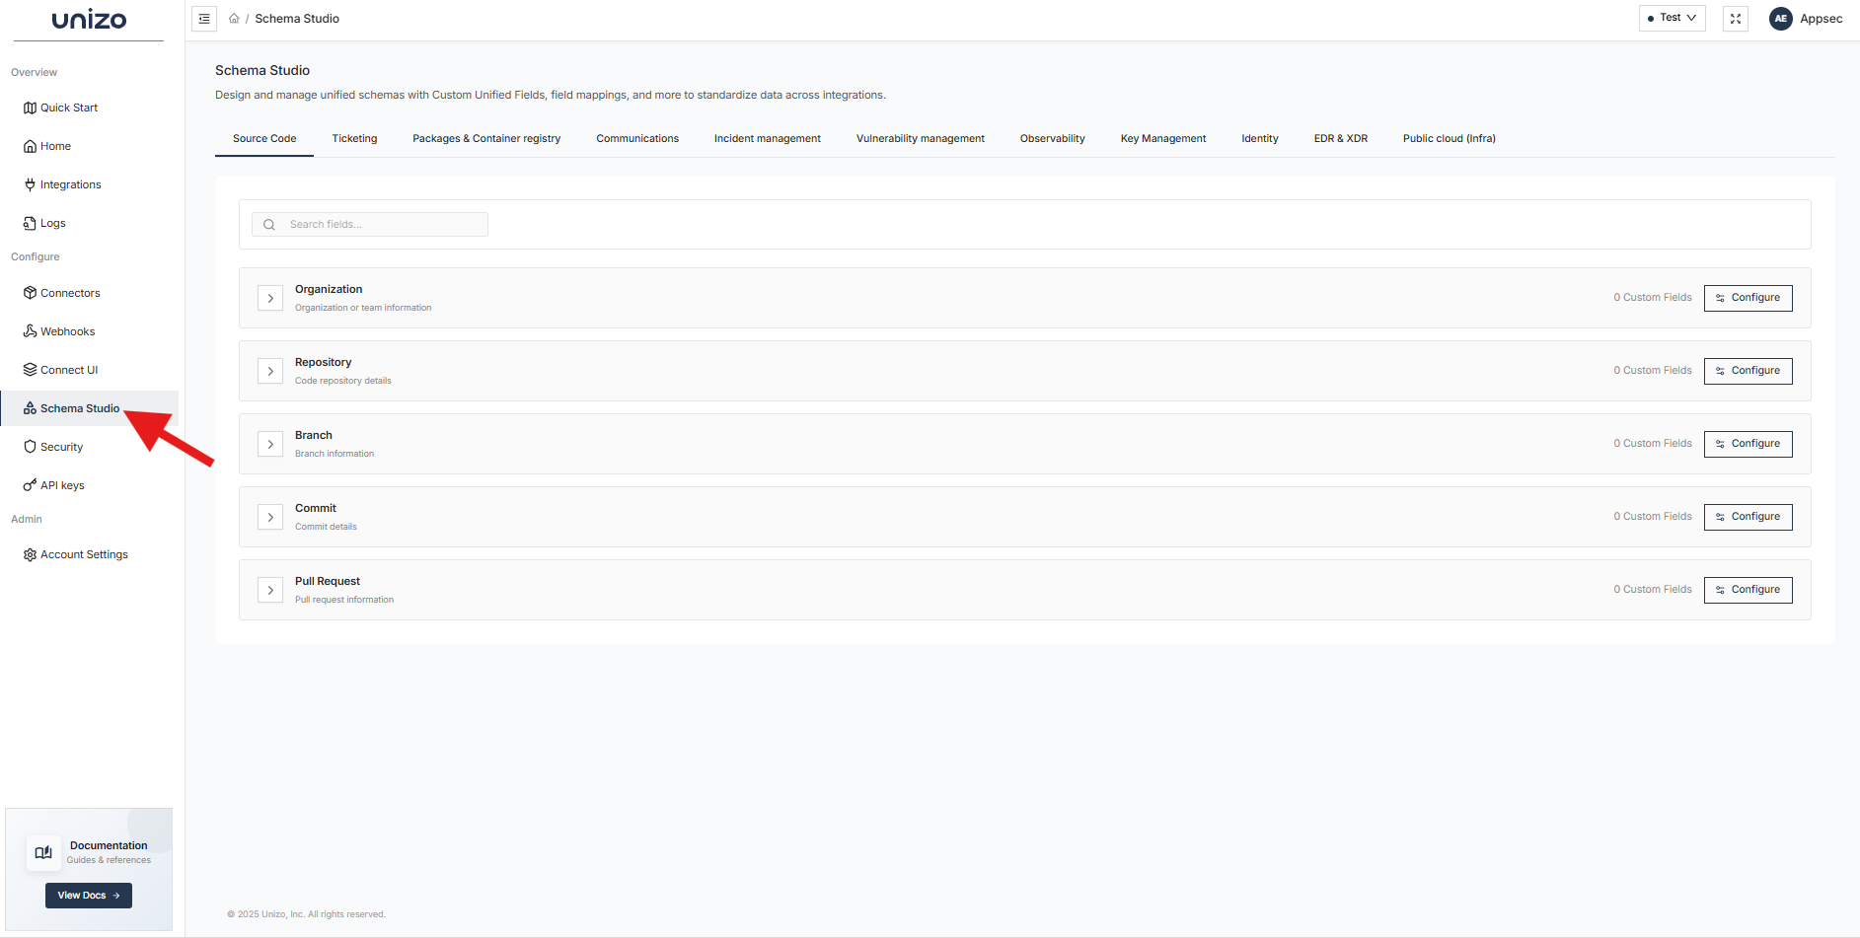Image resolution: width=1860 pixels, height=938 pixels.
Task: Click the fullscreen expand icon in header
Action: tap(1735, 18)
